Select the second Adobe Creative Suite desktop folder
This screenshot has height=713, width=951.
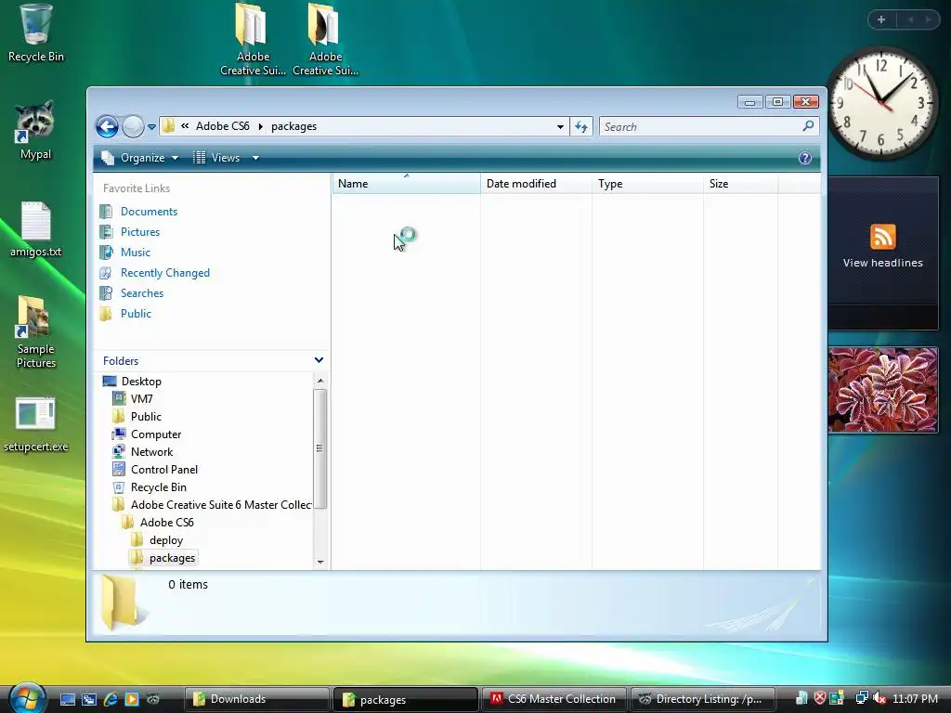pyautogui.click(x=325, y=40)
